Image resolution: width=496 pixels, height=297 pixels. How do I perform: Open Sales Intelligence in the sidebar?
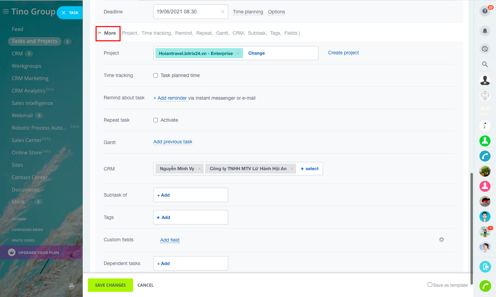coord(32,103)
